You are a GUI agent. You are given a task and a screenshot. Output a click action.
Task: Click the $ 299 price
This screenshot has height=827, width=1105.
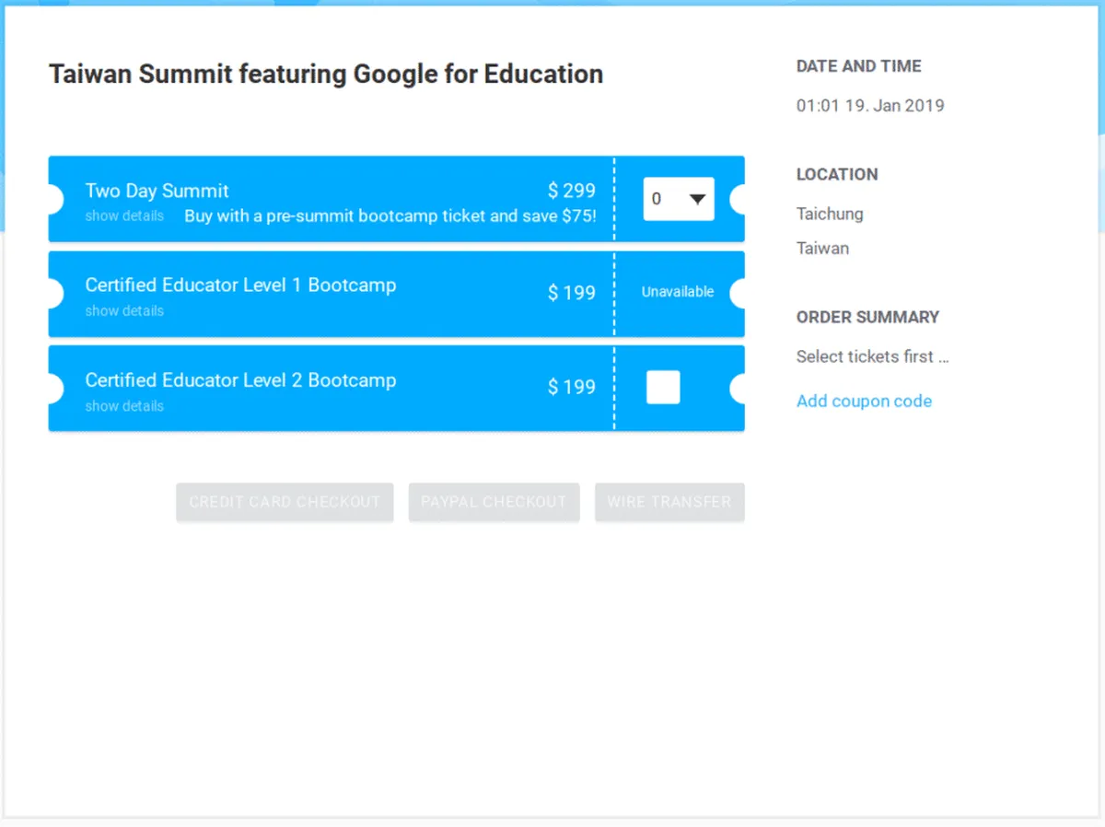572,191
